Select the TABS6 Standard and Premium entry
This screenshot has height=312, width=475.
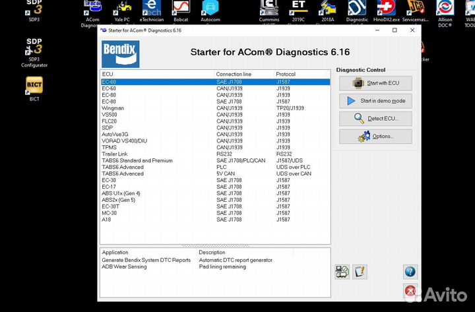[x=137, y=160]
